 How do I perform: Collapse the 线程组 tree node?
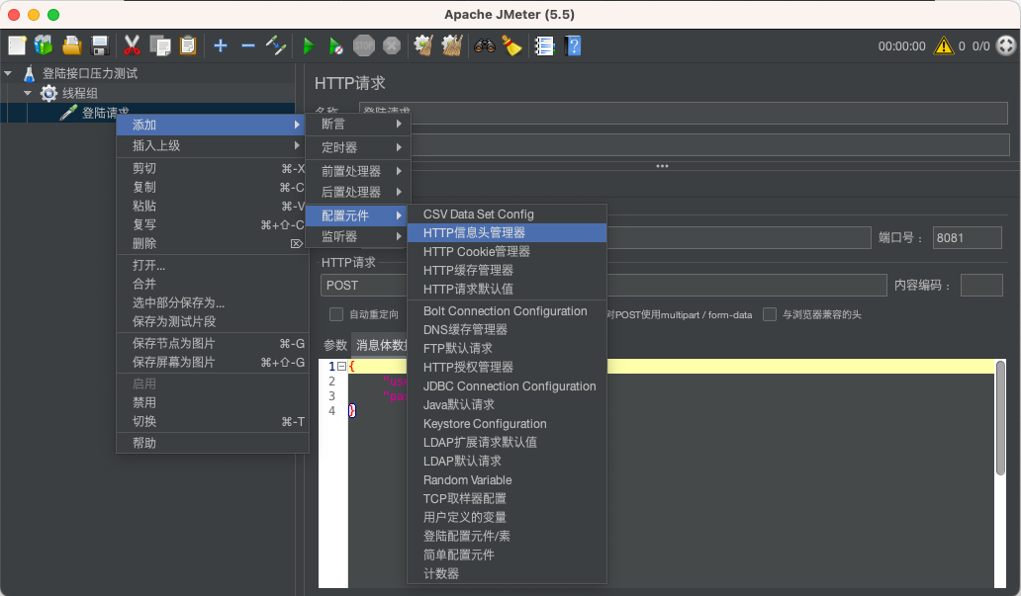(x=28, y=93)
